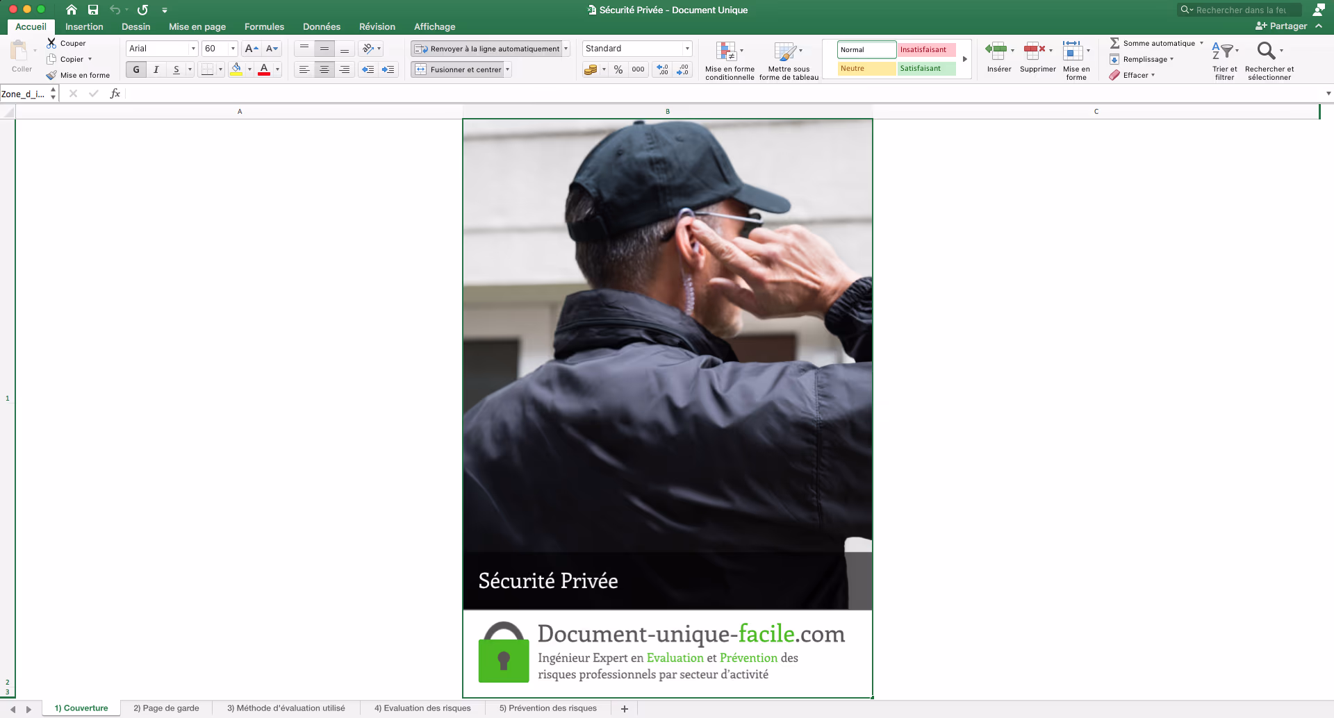Screen dimensions: 1334x718
Task: Click Mettre sous forme de tableau icon
Action: tap(785, 51)
